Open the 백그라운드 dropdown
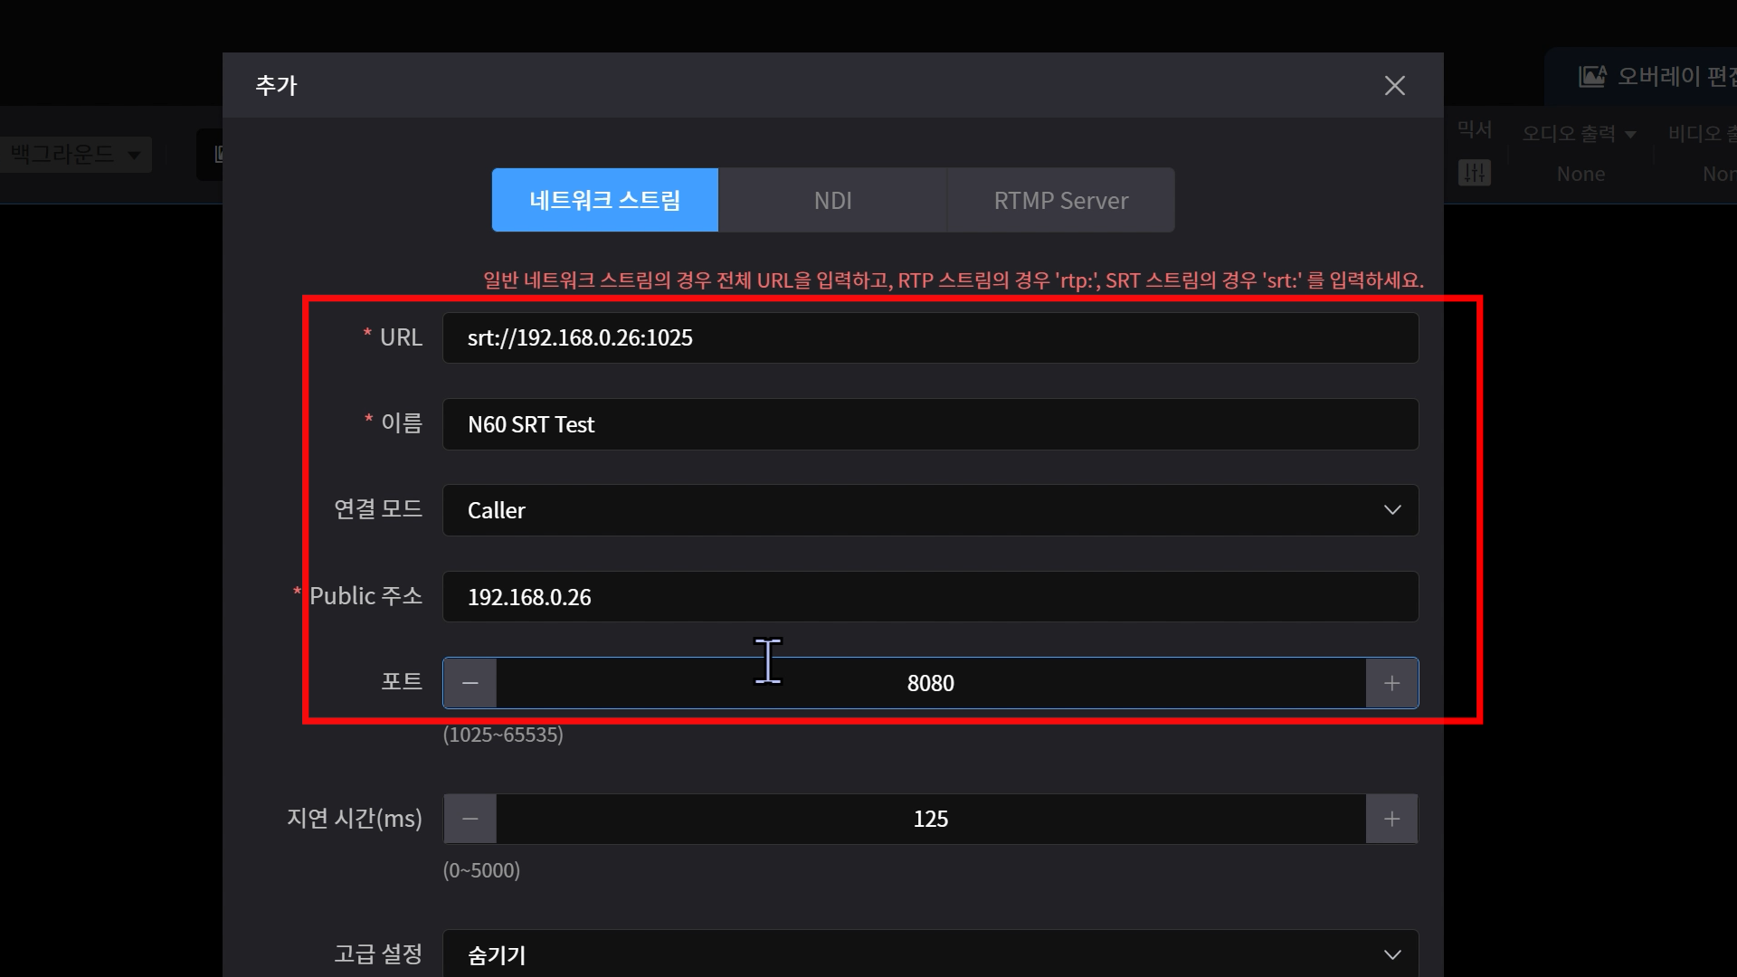1737x977 pixels. point(75,154)
